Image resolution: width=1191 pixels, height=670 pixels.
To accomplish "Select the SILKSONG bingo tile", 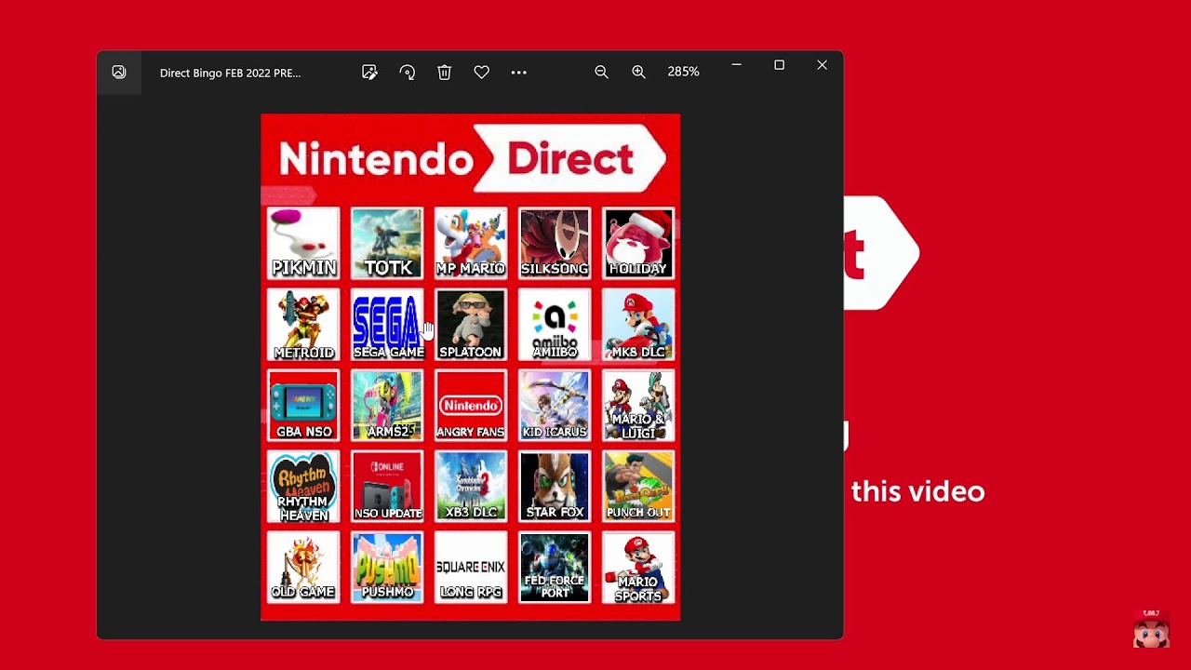I will coord(555,243).
